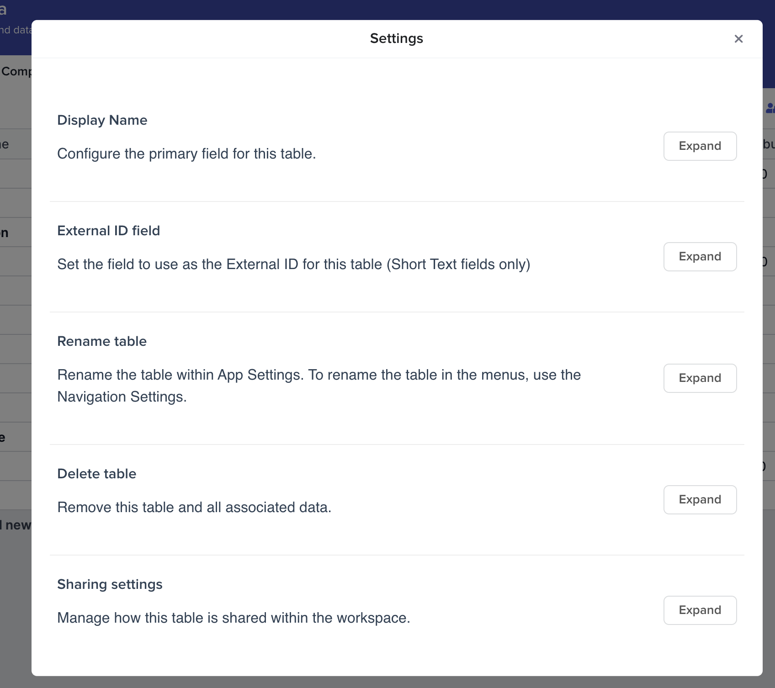
Task: Click the partially hidden "new" button
Action: (x=17, y=525)
